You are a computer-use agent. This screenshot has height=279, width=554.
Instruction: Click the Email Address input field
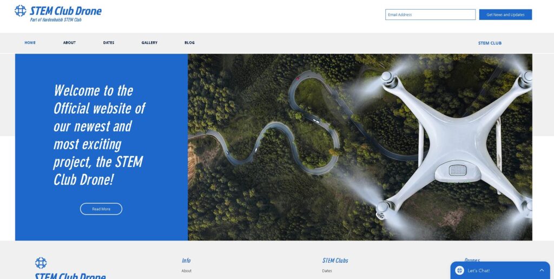(430, 15)
